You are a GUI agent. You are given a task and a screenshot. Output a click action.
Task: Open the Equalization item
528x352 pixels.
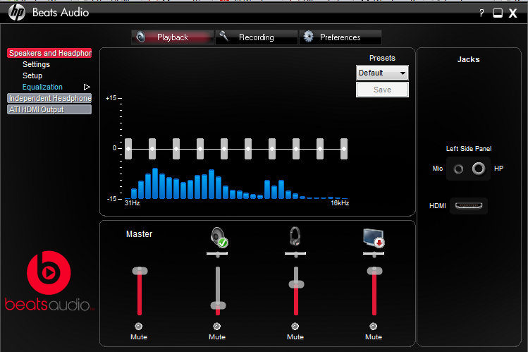coord(42,87)
